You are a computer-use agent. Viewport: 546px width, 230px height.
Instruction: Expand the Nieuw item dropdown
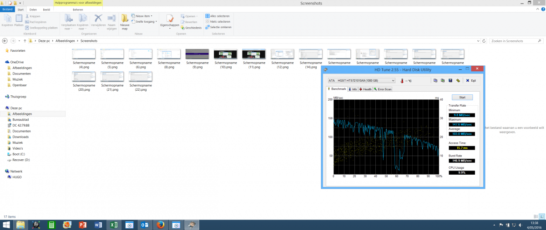[x=143, y=16]
